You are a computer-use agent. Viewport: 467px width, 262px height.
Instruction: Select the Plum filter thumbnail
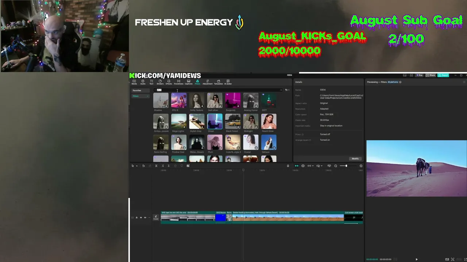(215, 142)
